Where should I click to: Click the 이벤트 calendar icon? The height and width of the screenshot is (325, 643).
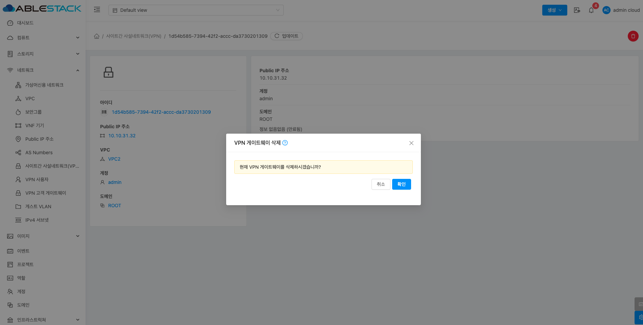10,251
